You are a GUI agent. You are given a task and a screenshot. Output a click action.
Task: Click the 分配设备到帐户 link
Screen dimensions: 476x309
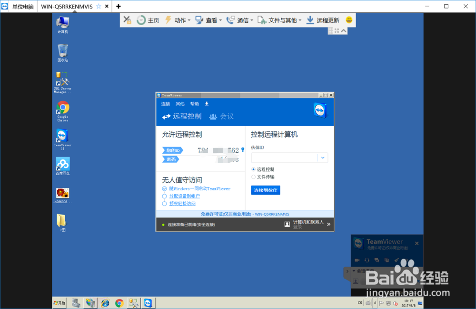tap(185, 196)
